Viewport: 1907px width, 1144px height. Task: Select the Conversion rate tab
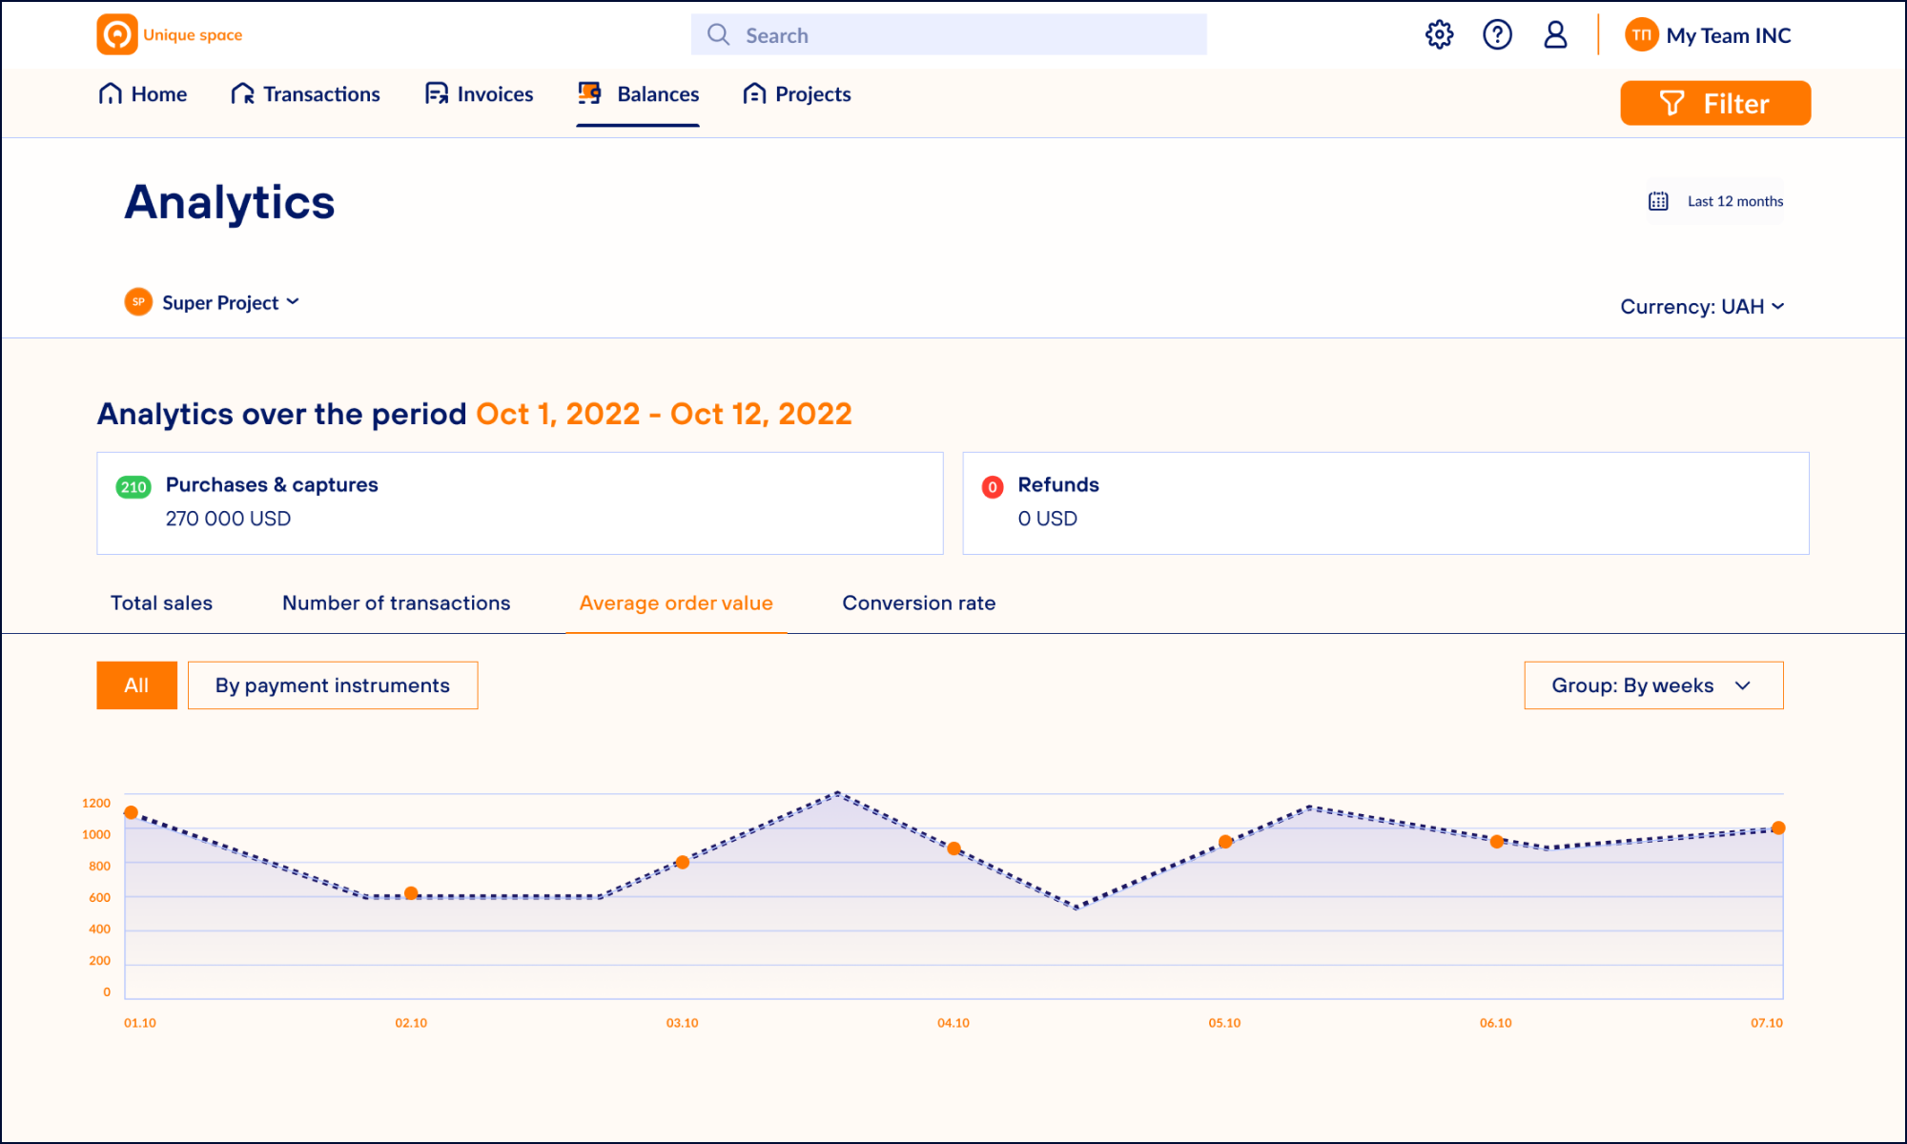(918, 602)
